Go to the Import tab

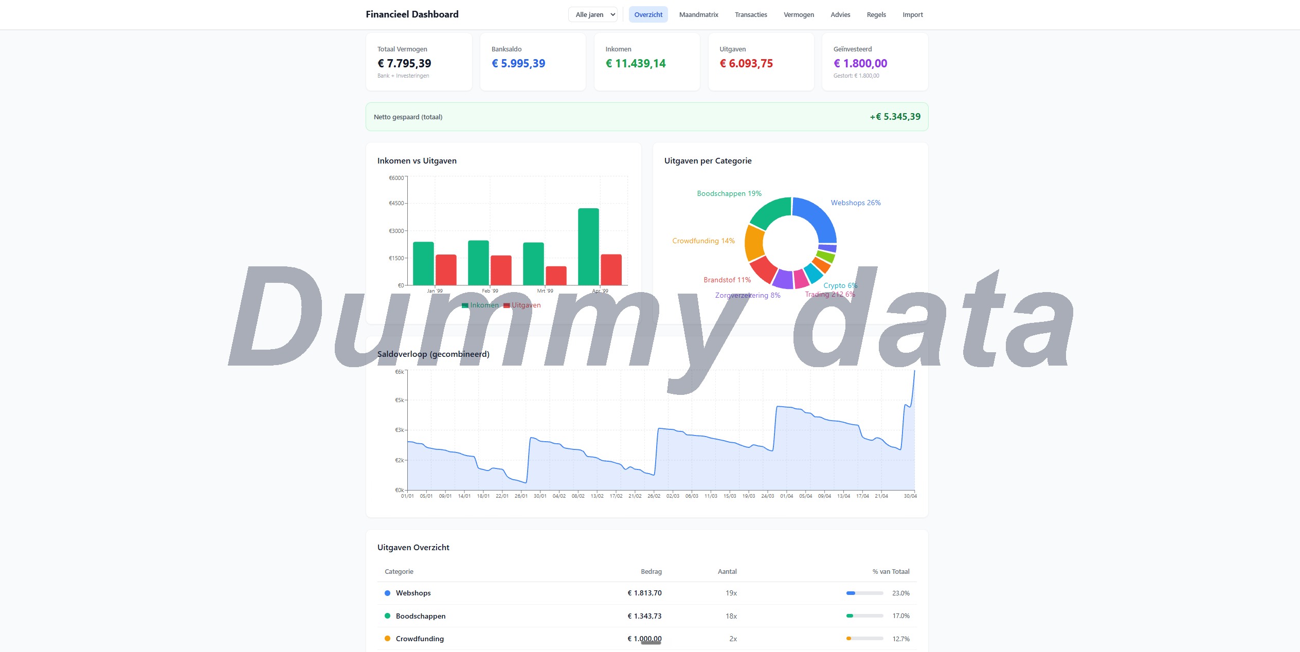click(x=913, y=14)
